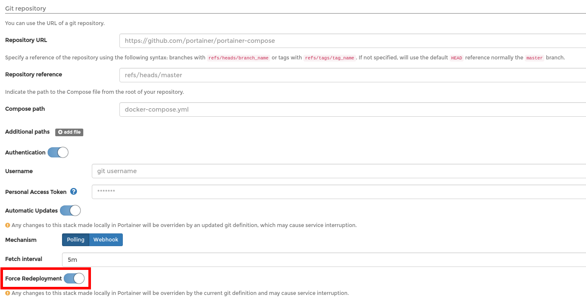
Task: Click the refs/heads/branch_name code text
Action: 238,58
